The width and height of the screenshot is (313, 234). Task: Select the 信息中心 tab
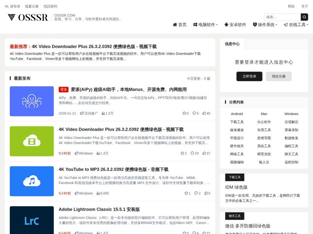(232, 44)
